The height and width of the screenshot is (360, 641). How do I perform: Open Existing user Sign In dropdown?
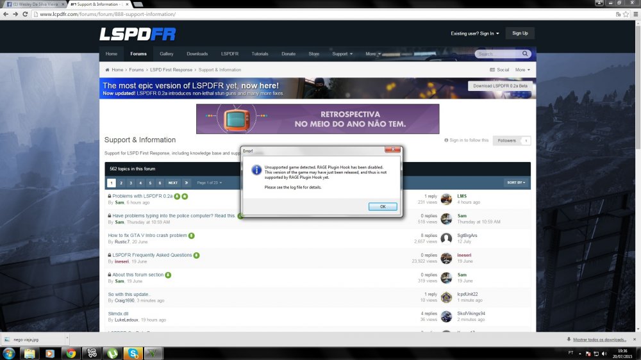tap(474, 33)
